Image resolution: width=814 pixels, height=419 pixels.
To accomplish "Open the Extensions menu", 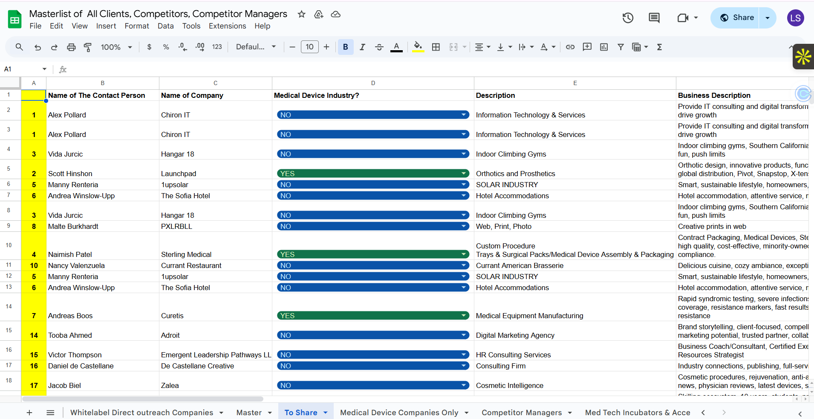I will 227,26.
